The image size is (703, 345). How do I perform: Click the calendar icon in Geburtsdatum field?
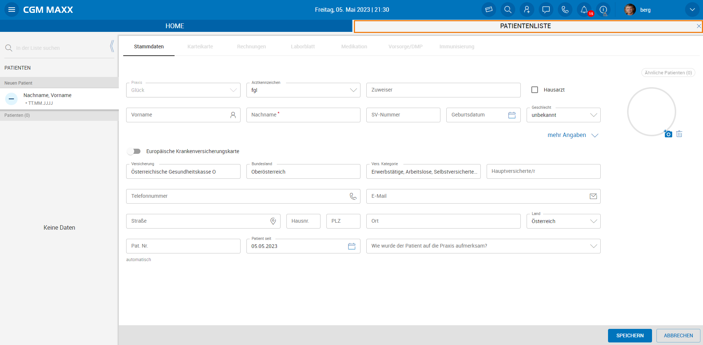tap(512, 115)
